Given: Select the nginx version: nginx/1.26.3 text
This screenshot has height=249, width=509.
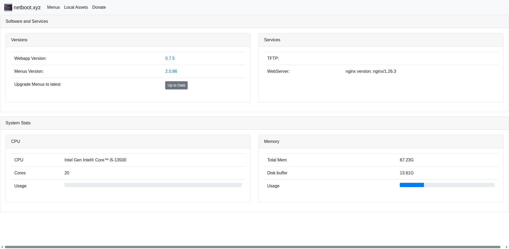Looking at the screenshot, I should (x=371, y=71).
